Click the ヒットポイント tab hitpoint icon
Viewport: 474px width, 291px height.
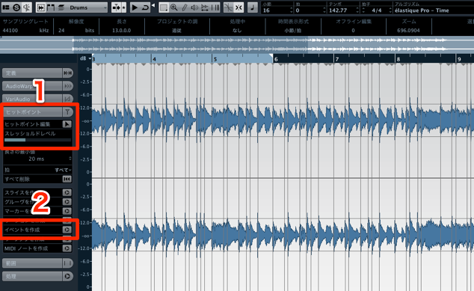coord(68,112)
